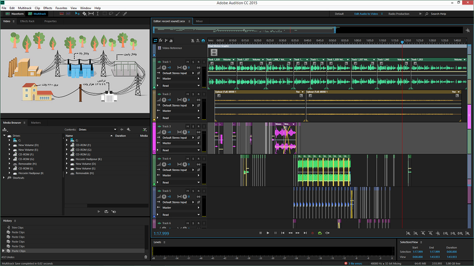Expand the Shortcuts tree node

tap(4, 178)
